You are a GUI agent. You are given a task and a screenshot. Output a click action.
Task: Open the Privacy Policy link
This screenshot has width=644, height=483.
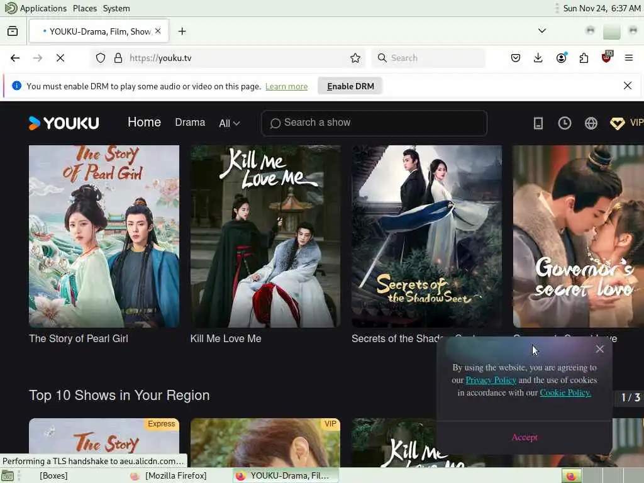point(491,380)
